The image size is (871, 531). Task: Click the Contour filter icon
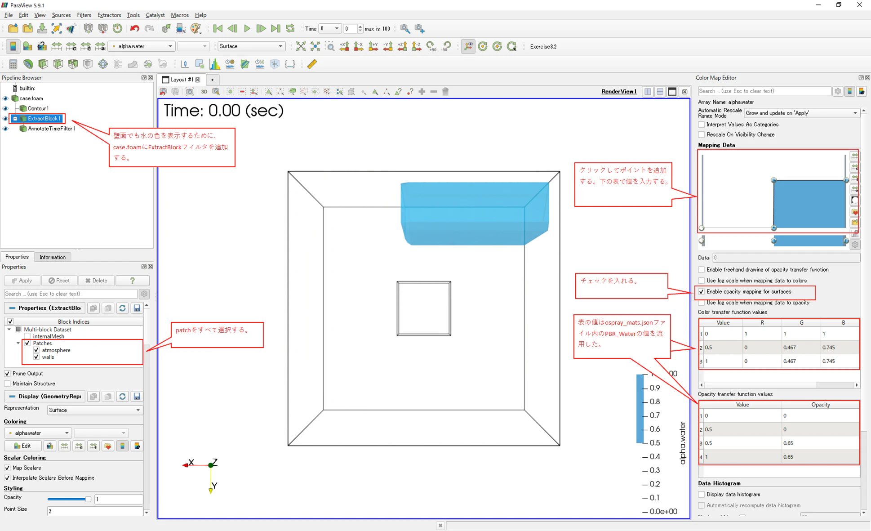tap(28, 64)
